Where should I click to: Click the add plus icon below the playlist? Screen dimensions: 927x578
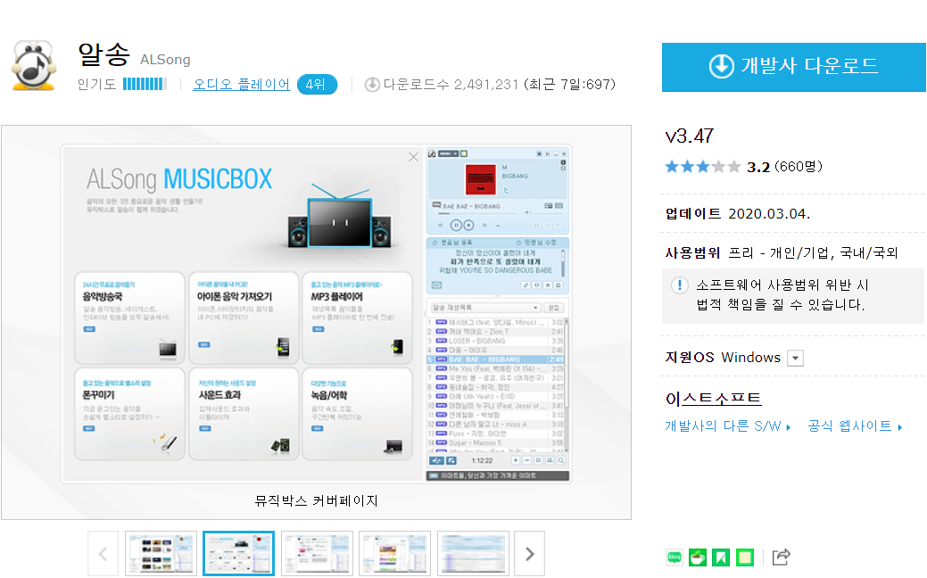point(516,460)
